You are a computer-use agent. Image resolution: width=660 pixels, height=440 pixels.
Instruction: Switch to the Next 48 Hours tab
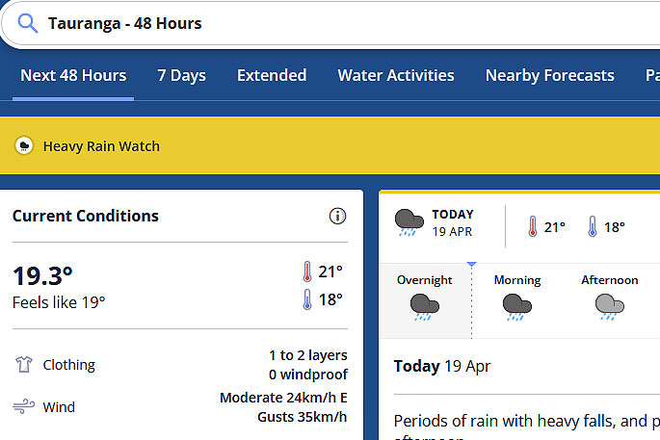pyautogui.click(x=73, y=75)
